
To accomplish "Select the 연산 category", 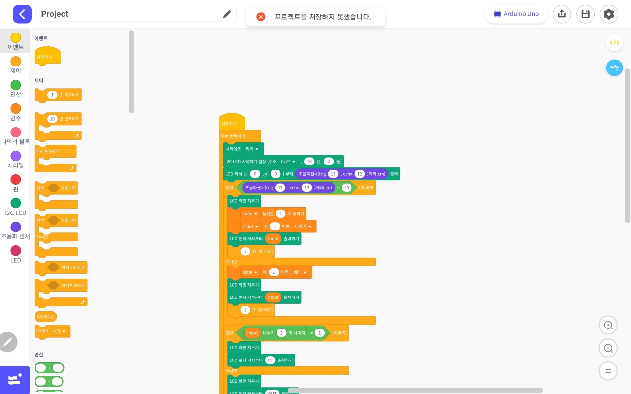I will (x=15, y=89).
